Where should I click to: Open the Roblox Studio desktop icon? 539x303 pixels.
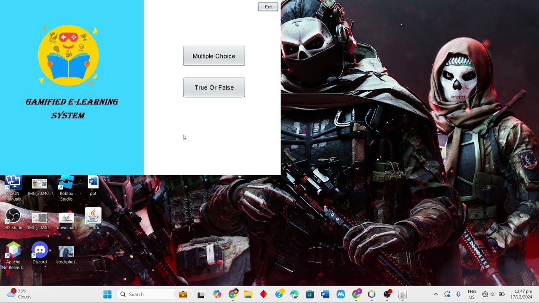coord(66,189)
